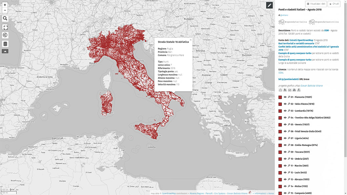Zoom to the 03 - Lombardia layer
The width and height of the screenshot is (347, 195).
(x=289, y=111)
